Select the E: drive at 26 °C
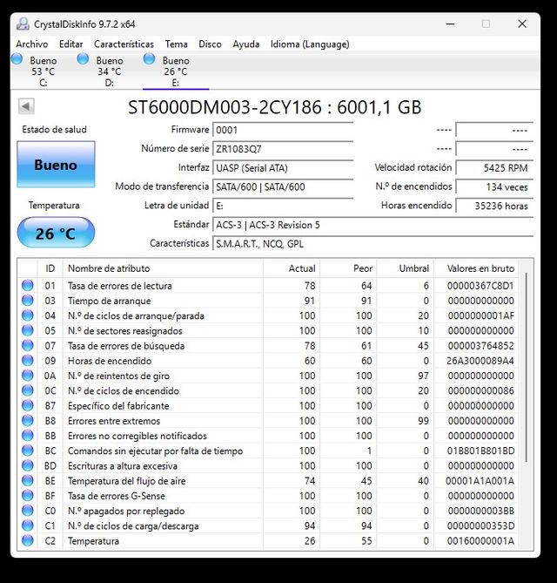 pyautogui.click(x=176, y=71)
